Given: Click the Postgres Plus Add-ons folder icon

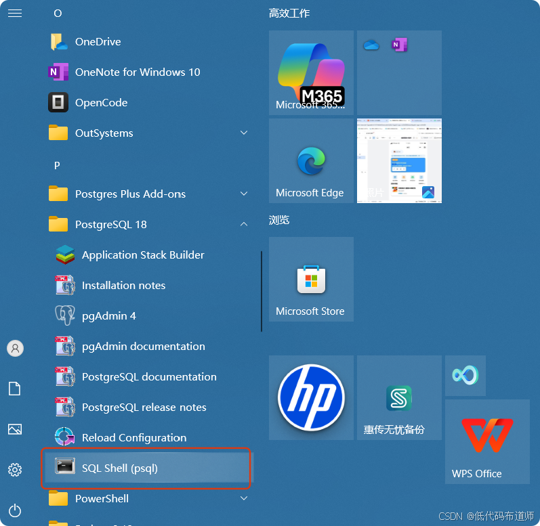Looking at the screenshot, I should tap(58, 194).
